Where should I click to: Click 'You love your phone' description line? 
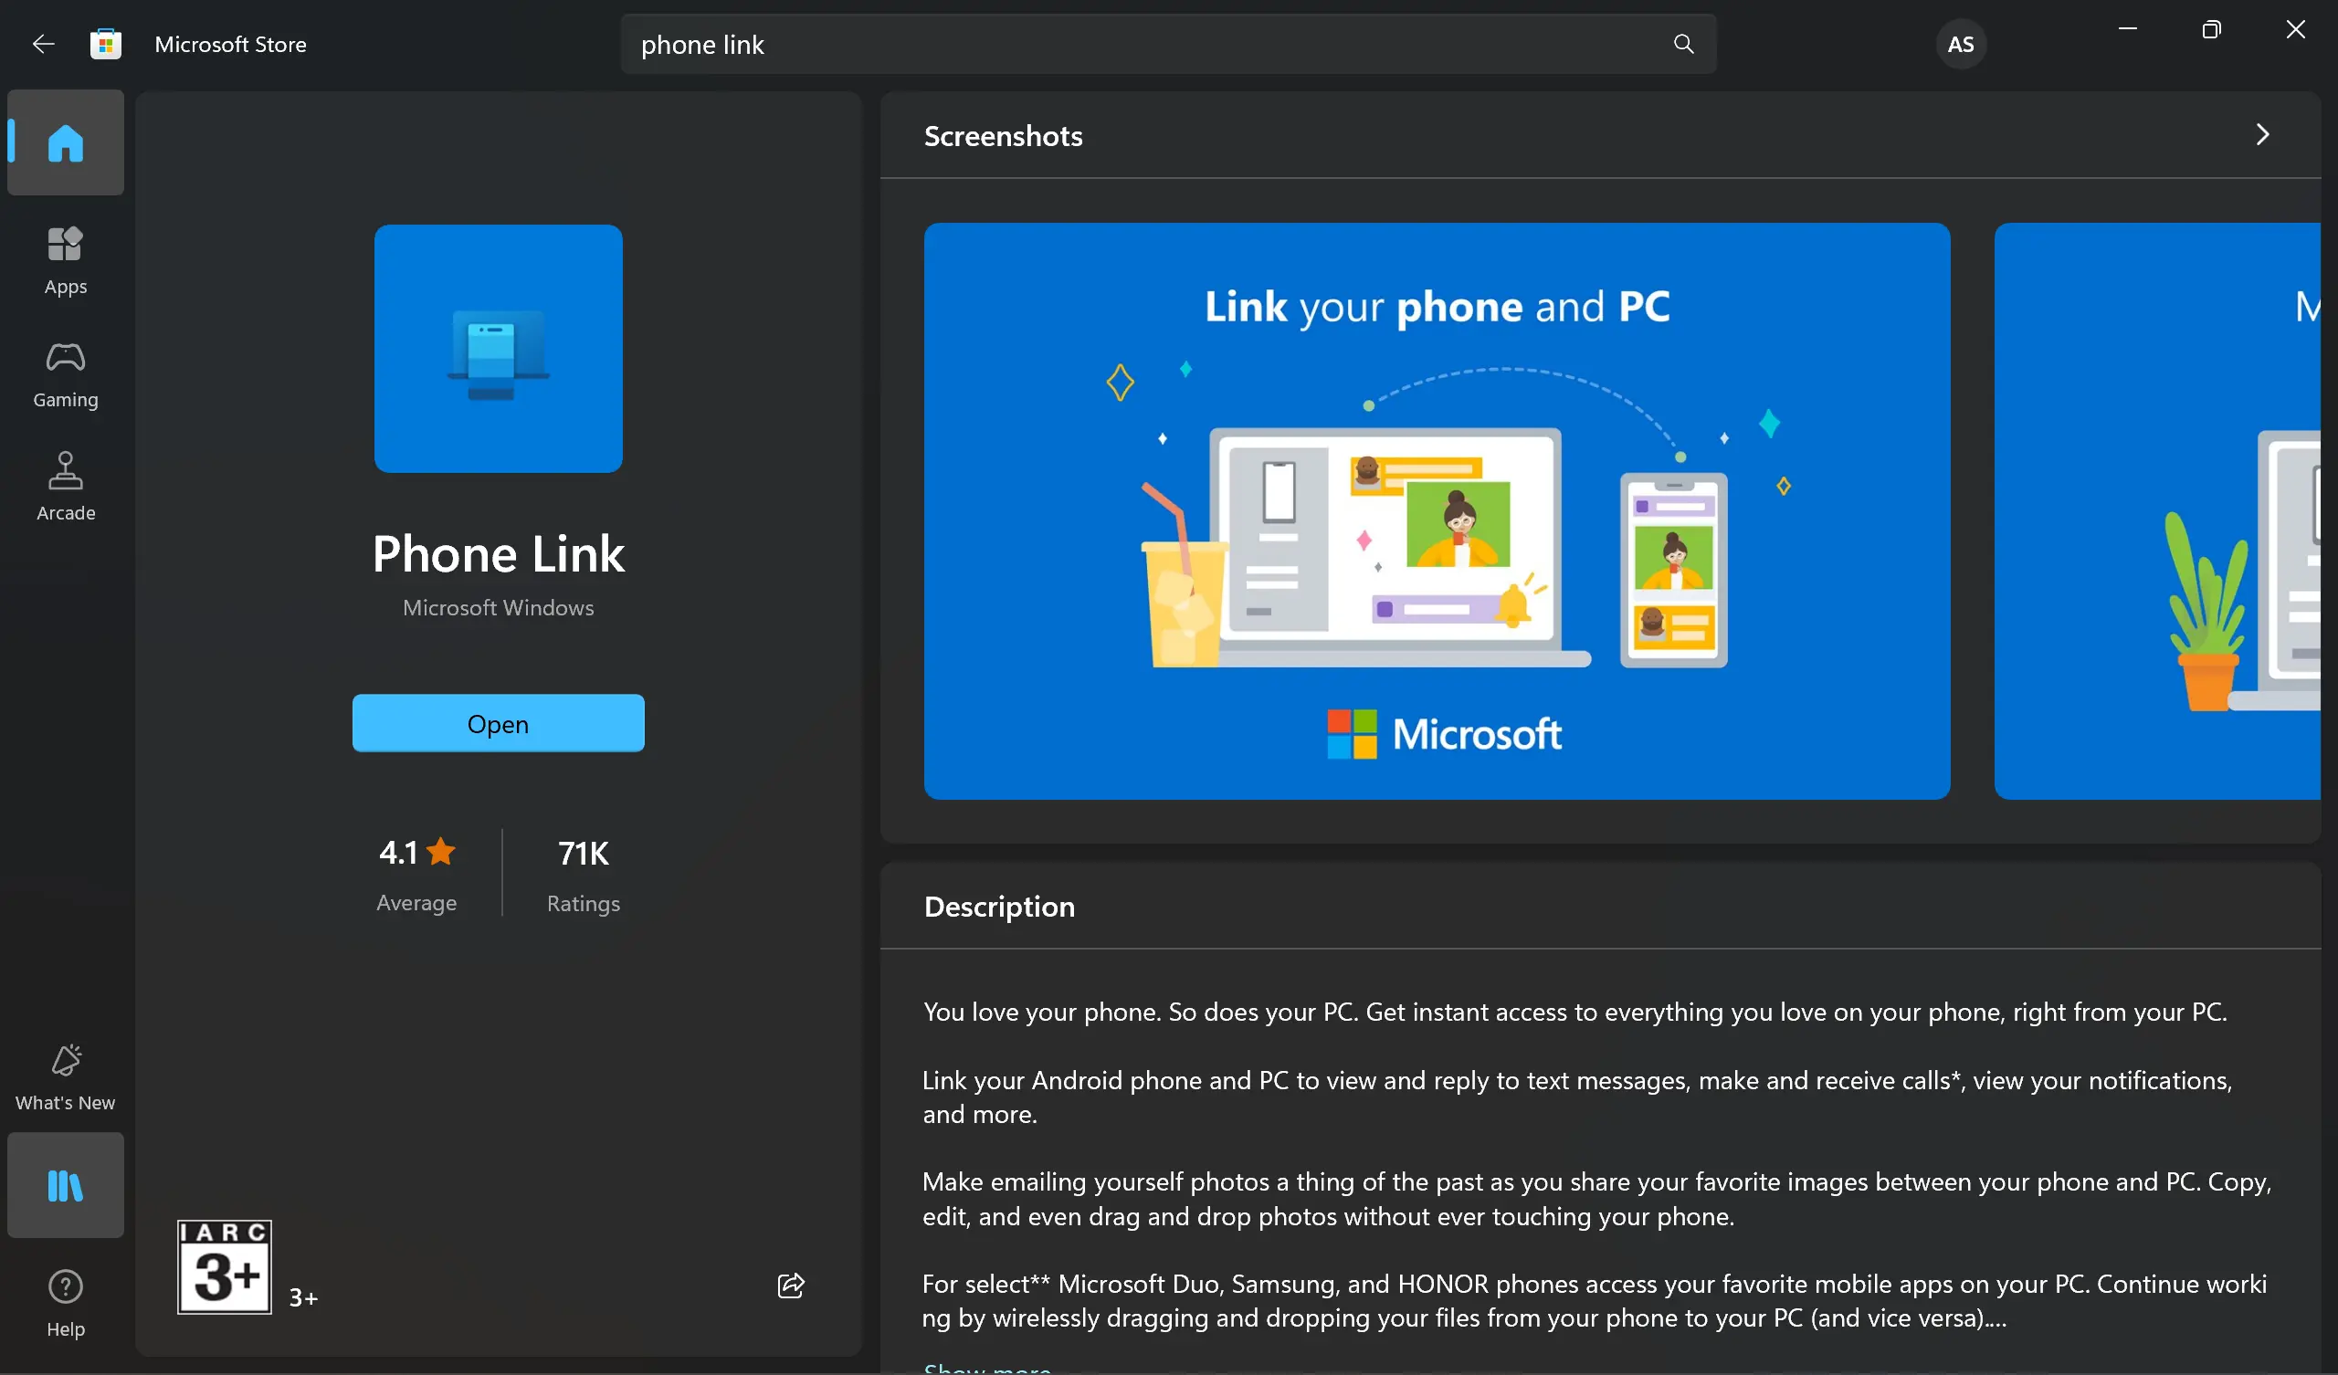pos(1574,1012)
